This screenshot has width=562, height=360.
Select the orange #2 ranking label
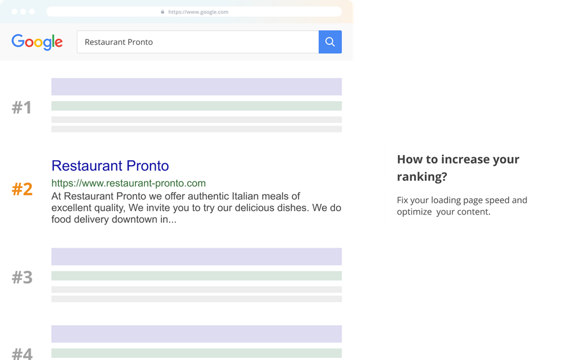[x=22, y=189]
